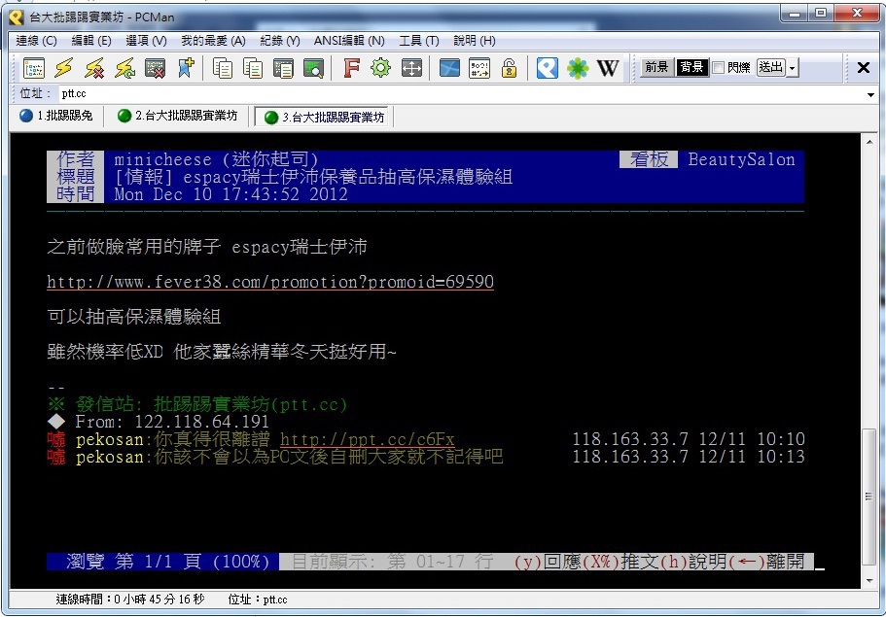This screenshot has width=886, height=617.
Task: Open the 紀錄 (Y) menu
Action: [280, 41]
